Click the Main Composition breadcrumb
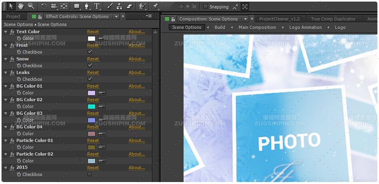This screenshot has width=379, height=184. [x=257, y=27]
